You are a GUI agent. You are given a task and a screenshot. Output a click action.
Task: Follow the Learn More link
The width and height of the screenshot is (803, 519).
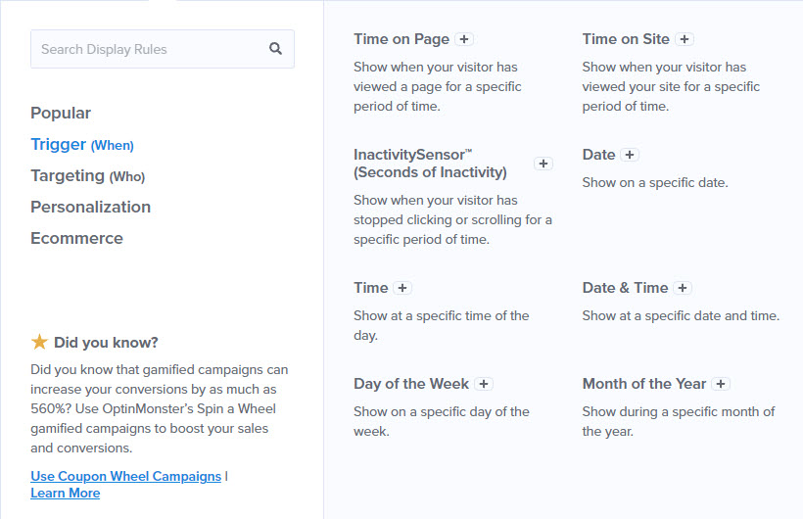pos(65,493)
